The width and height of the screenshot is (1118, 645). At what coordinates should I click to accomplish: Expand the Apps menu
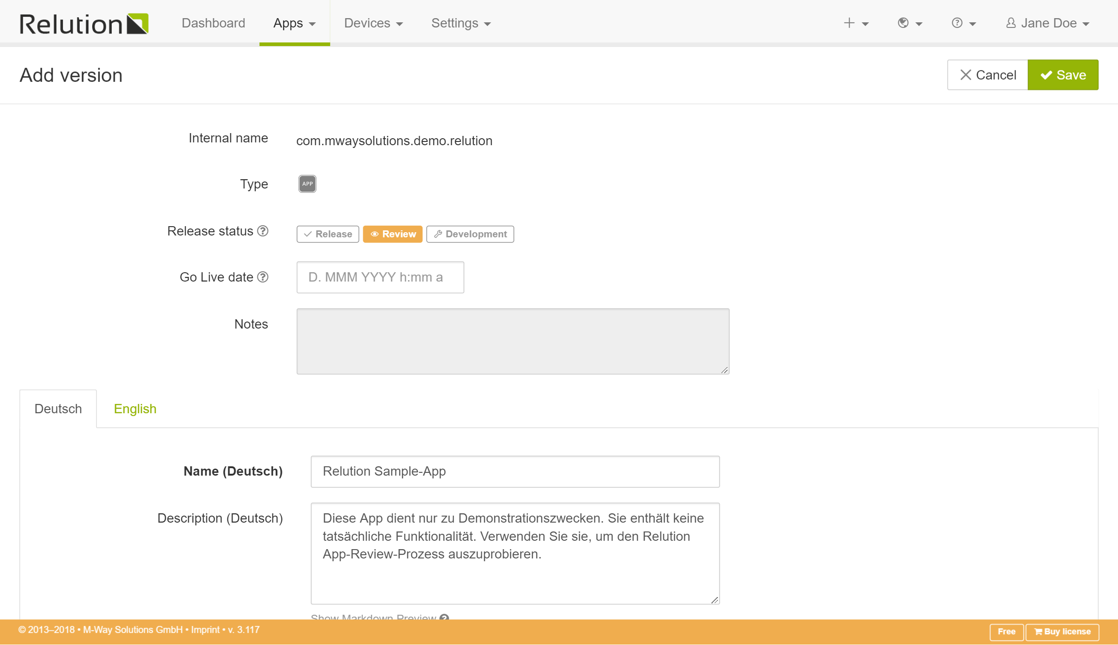[x=294, y=23]
